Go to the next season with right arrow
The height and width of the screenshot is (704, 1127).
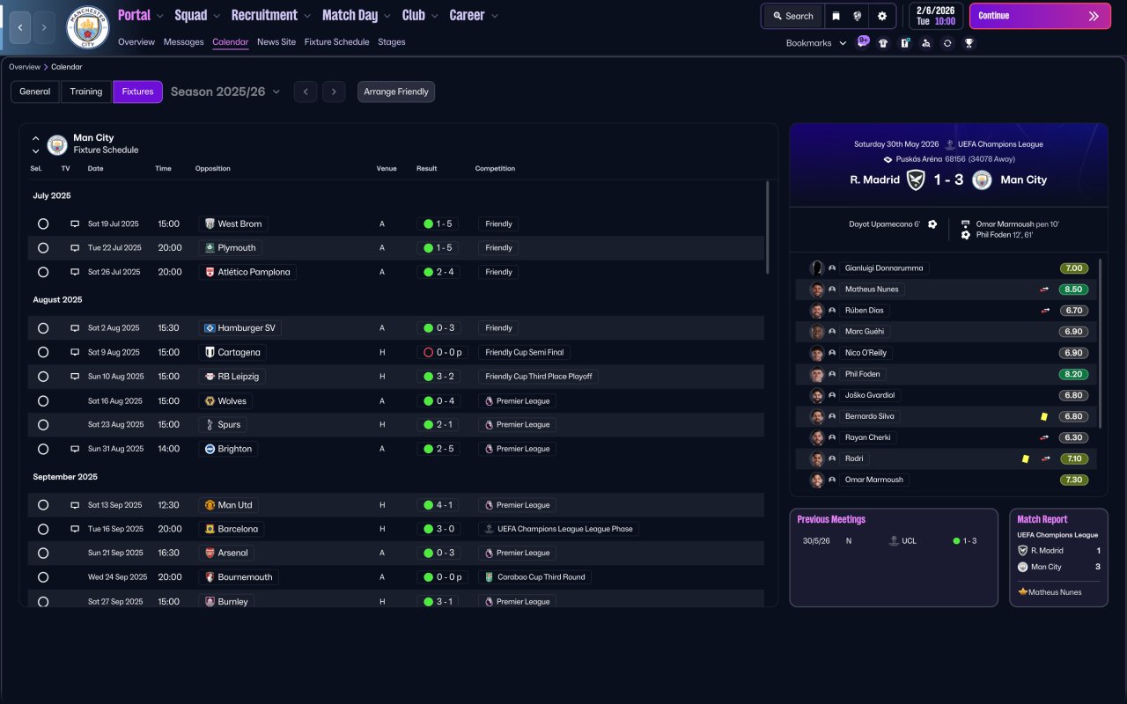pos(333,92)
